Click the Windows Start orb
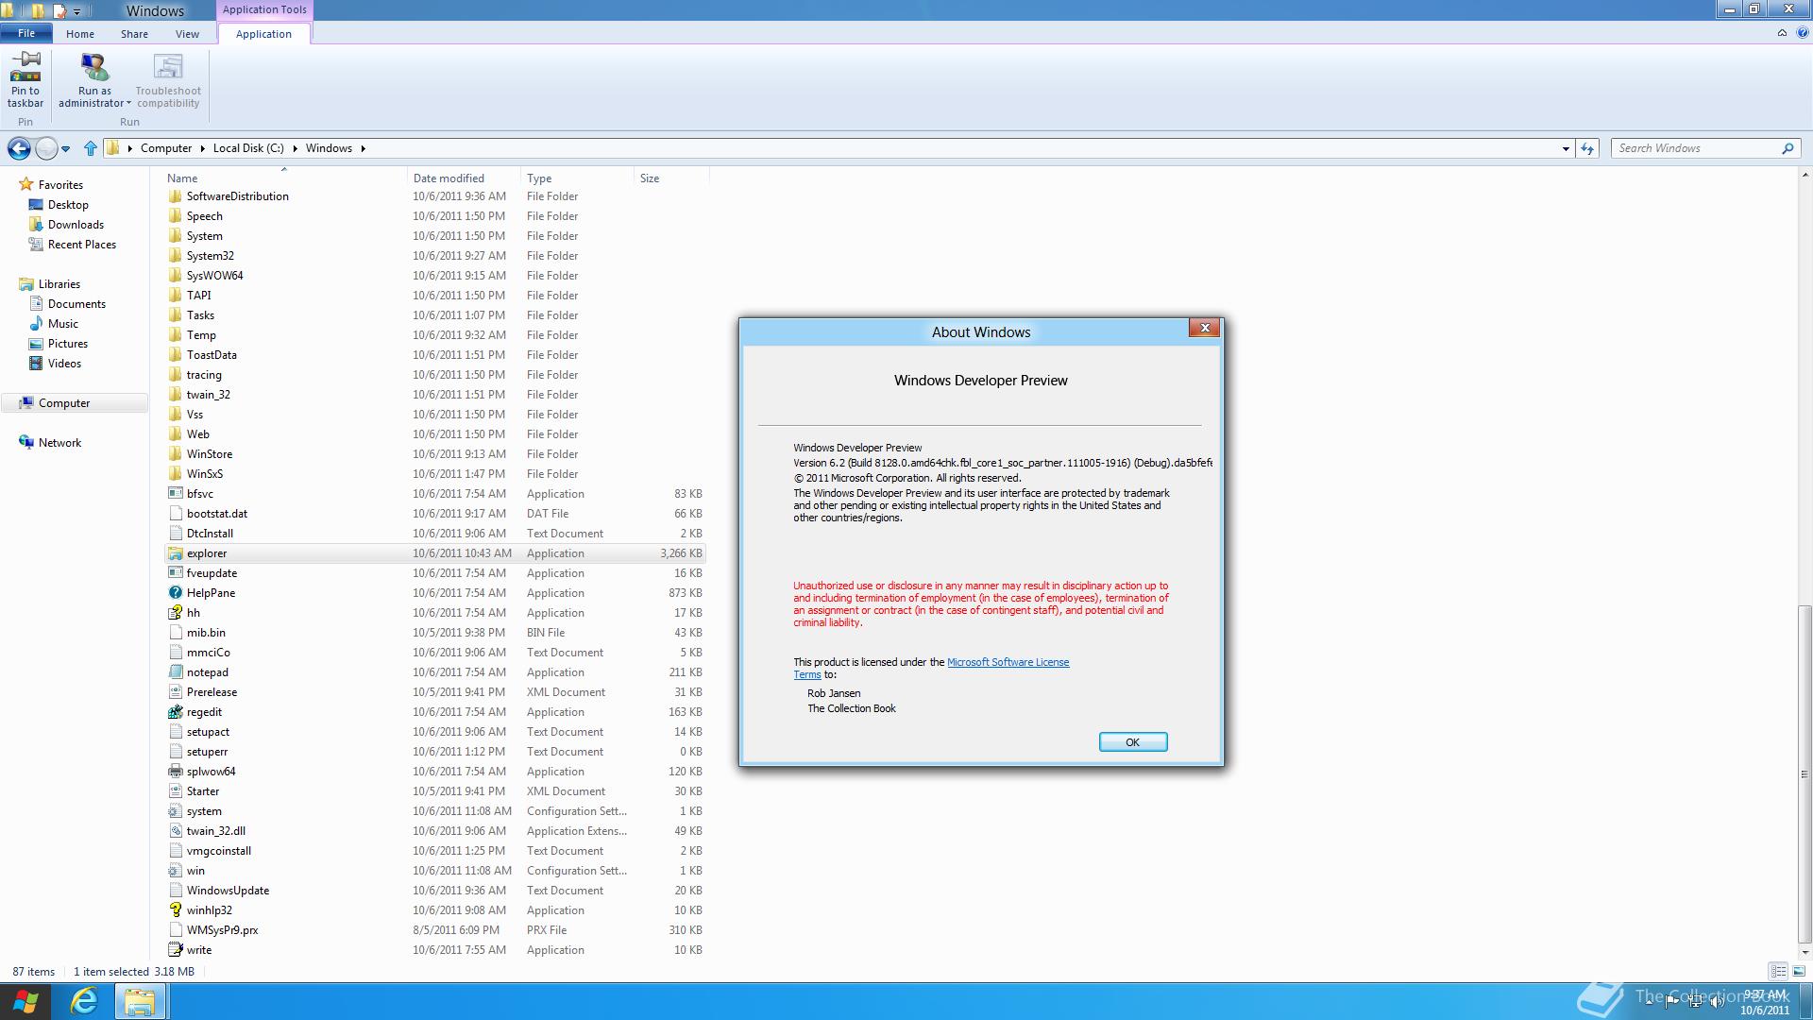 pyautogui.click(x=25, y=1001)
